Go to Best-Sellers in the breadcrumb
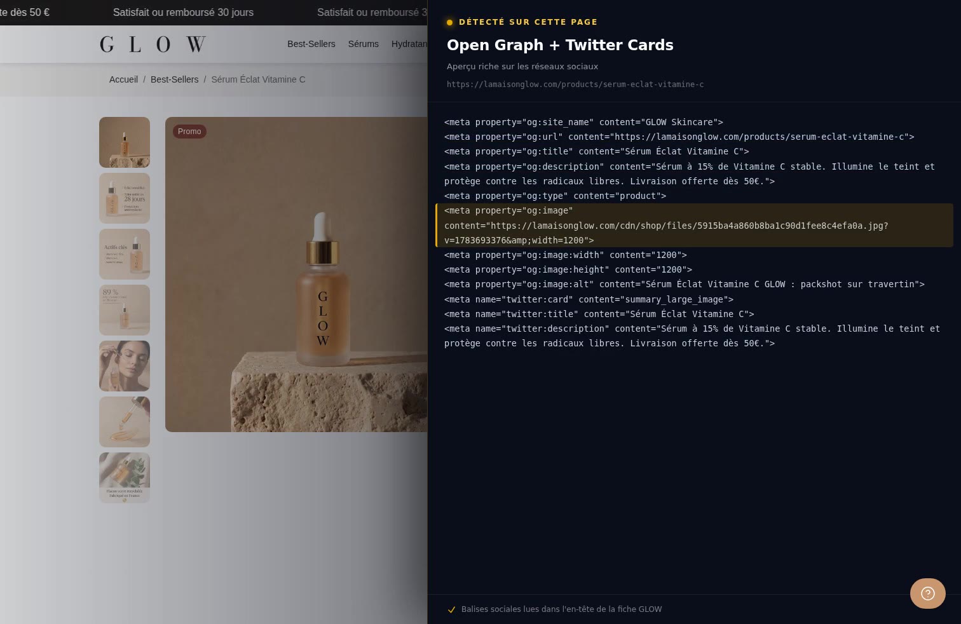The height and width of the screenshot is (624, 961). pos(174,79)
